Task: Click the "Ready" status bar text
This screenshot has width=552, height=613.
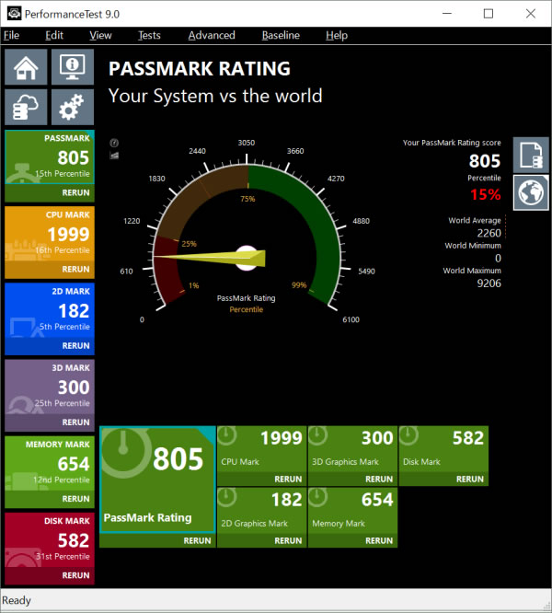Action: pos(17,600)
